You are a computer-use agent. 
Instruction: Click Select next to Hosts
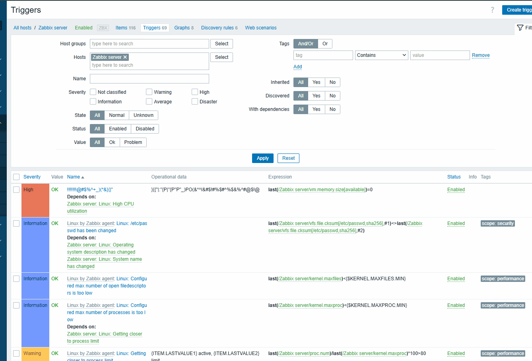point(222,57)
